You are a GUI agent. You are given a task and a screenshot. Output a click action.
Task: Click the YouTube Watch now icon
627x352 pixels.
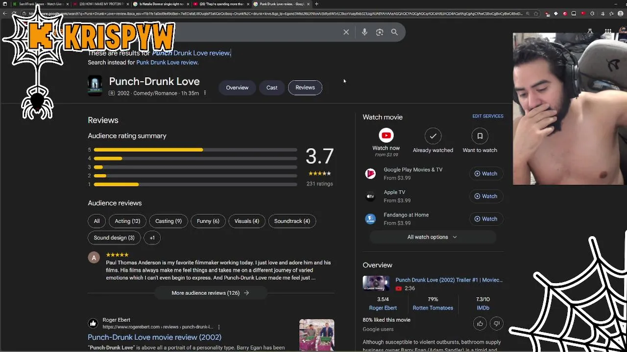click(x=386, y=135)
